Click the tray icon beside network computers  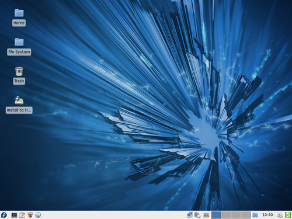tap(197, 215)
